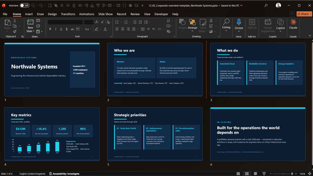This screenshot has width=313, height=176.
Task: Toggle Center paragraph alignment
Action: pos(123,29)
